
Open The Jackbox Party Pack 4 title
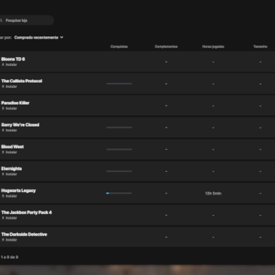tap(27, 212)
